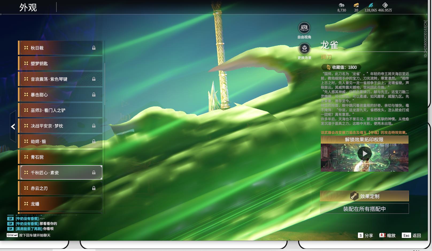Open 效果定制 effect customization
This screenshot has height=251, width=432.
tap(364, 196)
